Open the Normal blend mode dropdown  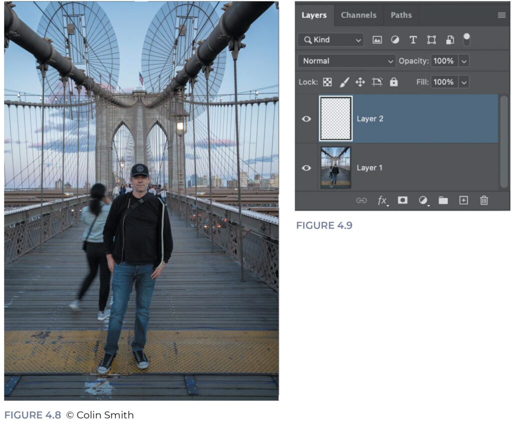tap(346, 61)
